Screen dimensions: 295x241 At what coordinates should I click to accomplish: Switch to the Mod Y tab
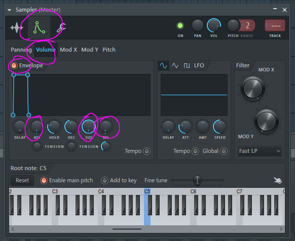[90, 50]
